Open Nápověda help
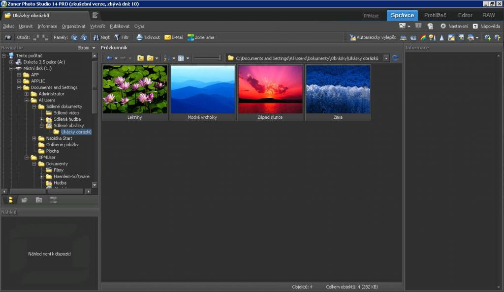This screenshot has height=292, width=504. pos(487,27)
